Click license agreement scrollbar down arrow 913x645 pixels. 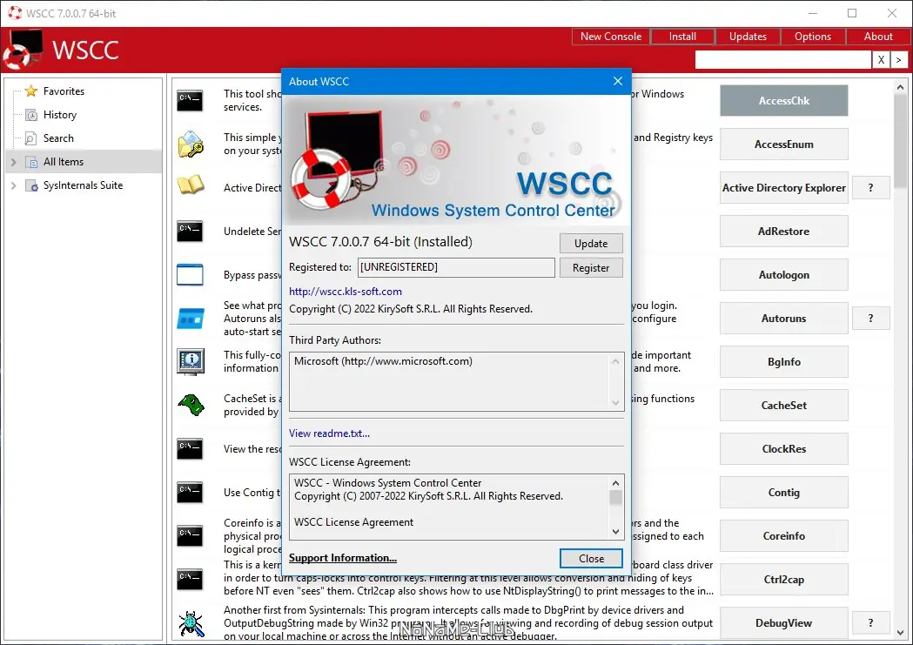[x=615, y=532]
